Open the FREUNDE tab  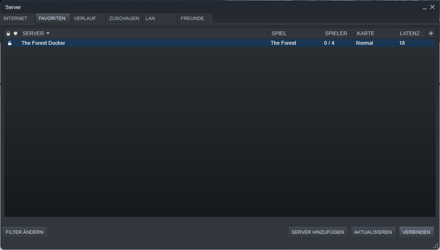point(195,19)
